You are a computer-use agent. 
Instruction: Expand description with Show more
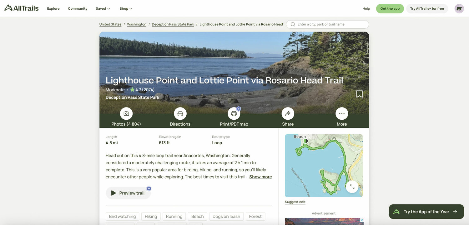260,177
